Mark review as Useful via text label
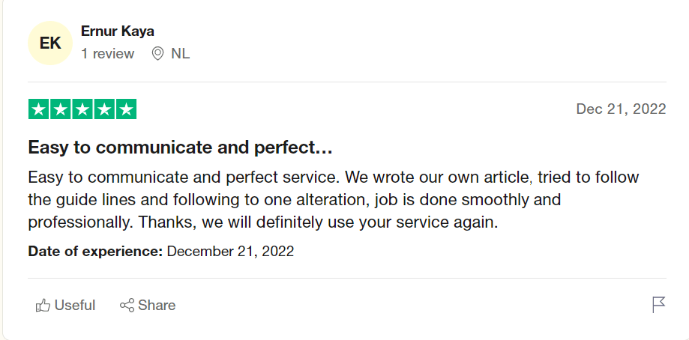The image size is (689, 340). (75, 306)
